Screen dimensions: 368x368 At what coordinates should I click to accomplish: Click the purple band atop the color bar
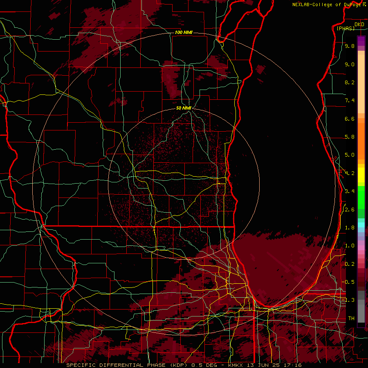click(x=361, y=41)
